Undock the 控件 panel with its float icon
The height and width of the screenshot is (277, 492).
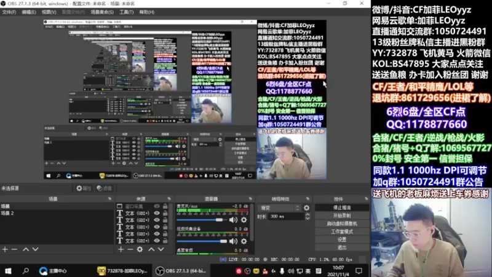tap(366, 199)
